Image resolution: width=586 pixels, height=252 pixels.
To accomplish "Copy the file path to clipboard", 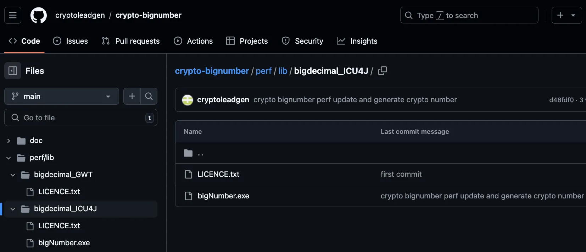I will (x=382, y=71).
